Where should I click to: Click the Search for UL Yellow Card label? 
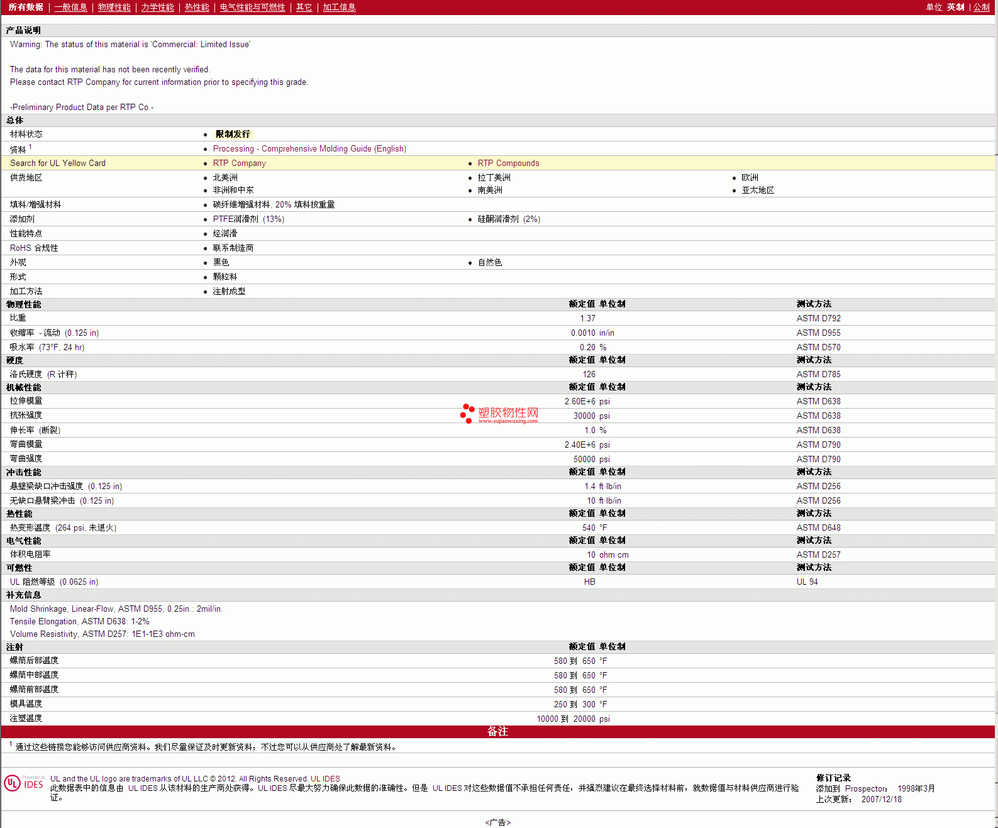[x=58, y=163]
